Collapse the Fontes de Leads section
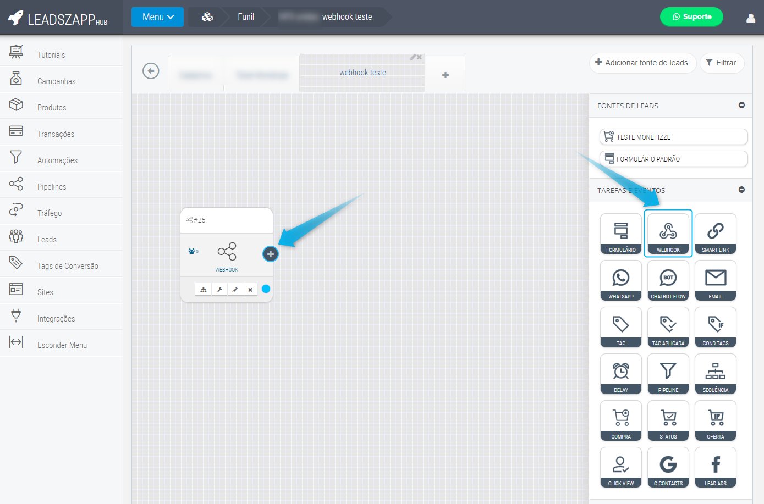This screenshot has height=504, width=764. [741, 105]
